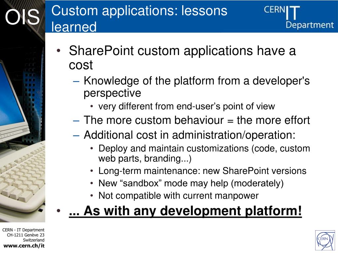338x253 pixels.
Task: Click the CERN logo in the bottom corner
Action: pyautogui.click(x=325, y=240)
